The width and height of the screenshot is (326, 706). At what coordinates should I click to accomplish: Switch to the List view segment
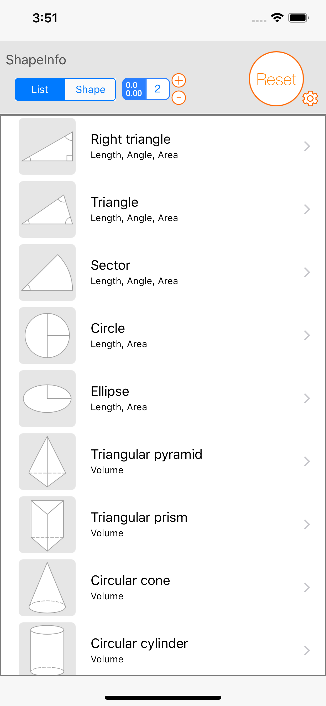[x=40, y=89]
